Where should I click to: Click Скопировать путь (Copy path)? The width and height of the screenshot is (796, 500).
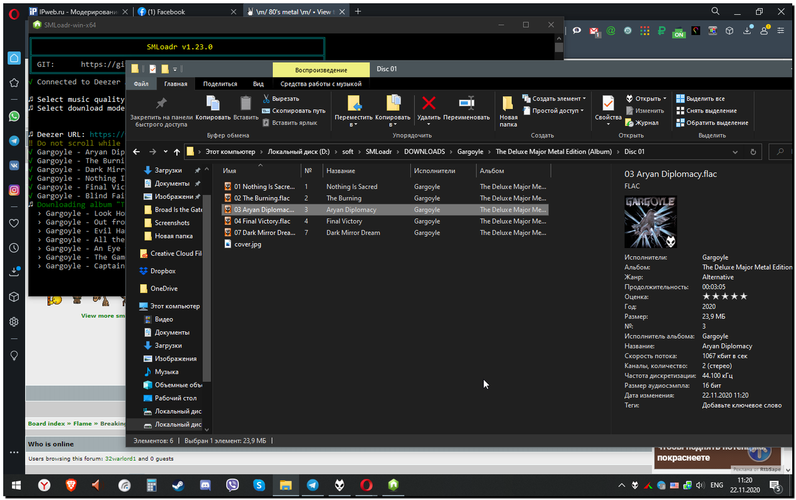pyautogui.click(x=294, y=111)
